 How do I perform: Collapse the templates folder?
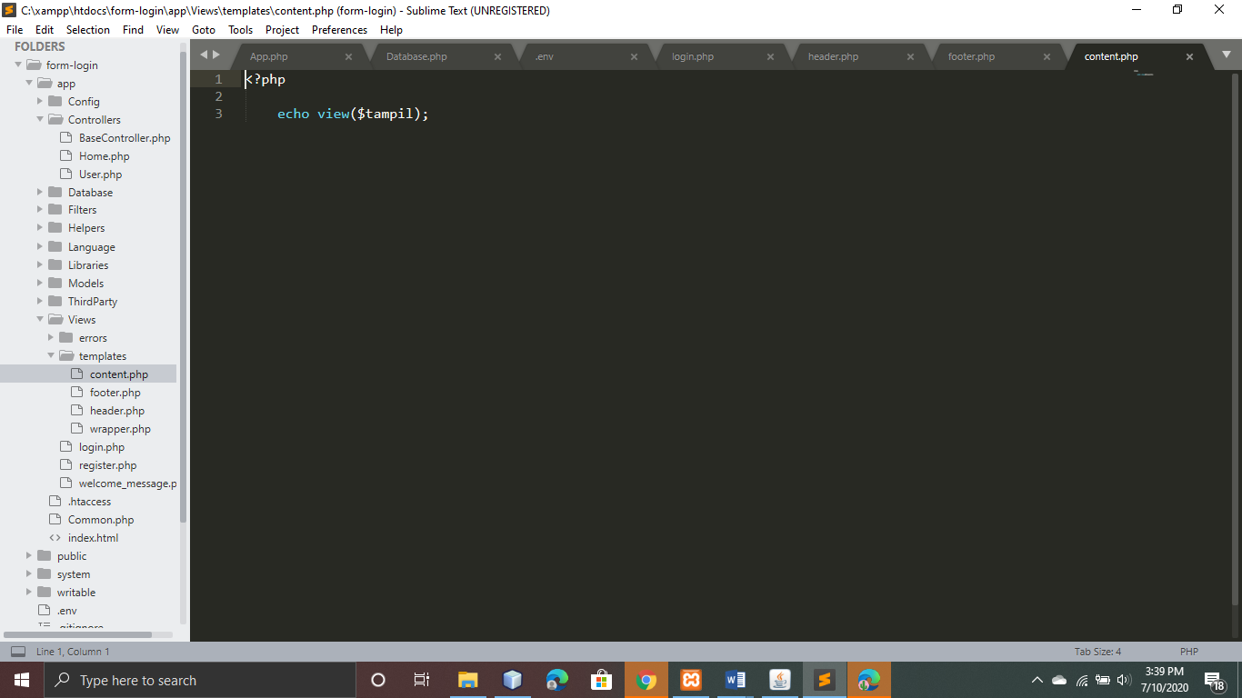point(51,355)
